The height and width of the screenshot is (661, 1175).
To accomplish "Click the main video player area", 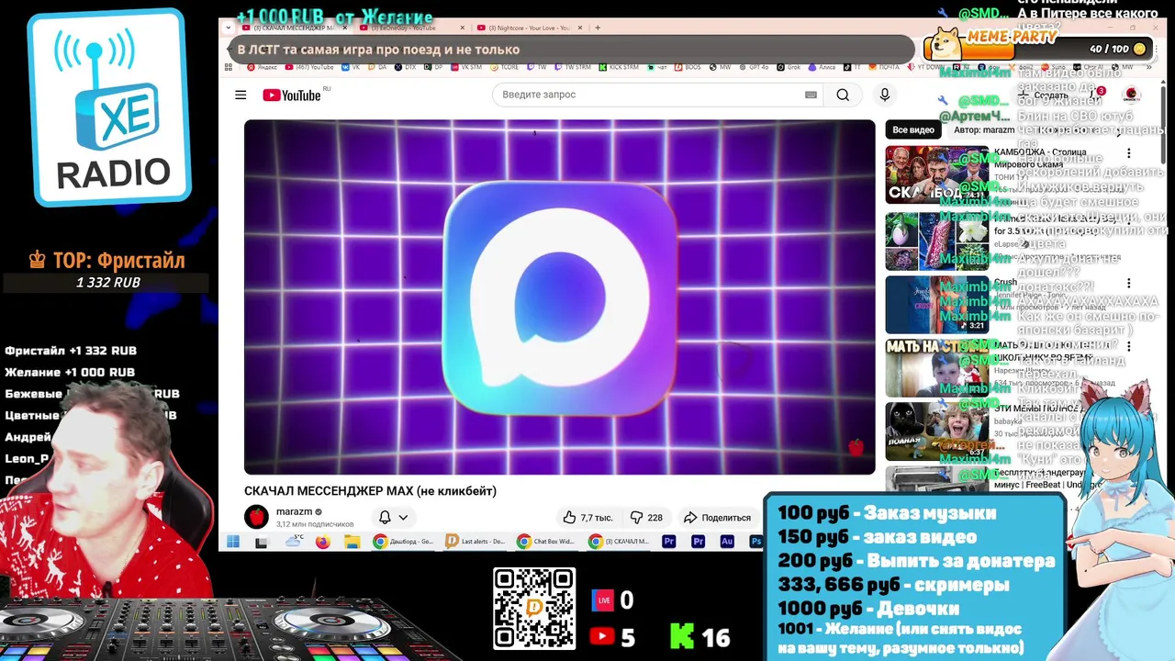I will click(559, 297).
